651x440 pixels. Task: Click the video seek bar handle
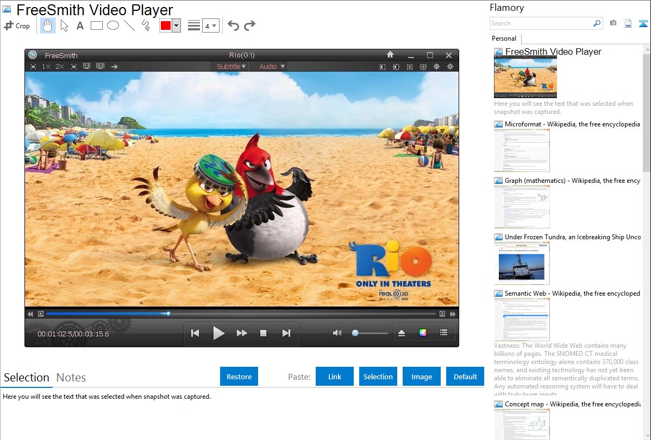click(168, 314)
